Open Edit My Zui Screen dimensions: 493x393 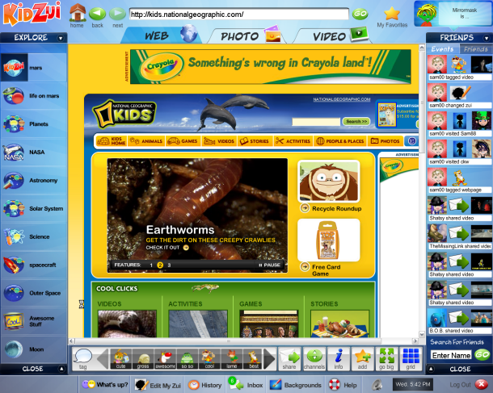tap(158, 385)
